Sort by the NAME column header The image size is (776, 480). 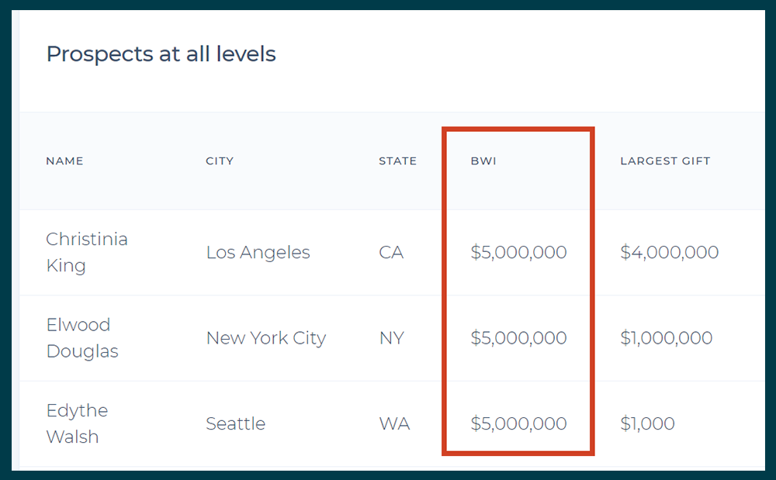click(64, 161)
